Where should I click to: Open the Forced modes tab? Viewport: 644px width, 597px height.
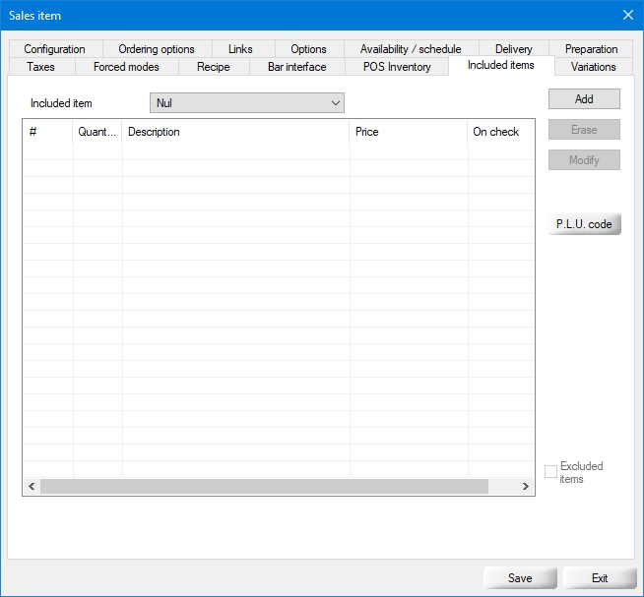click(x=126, y=67)
